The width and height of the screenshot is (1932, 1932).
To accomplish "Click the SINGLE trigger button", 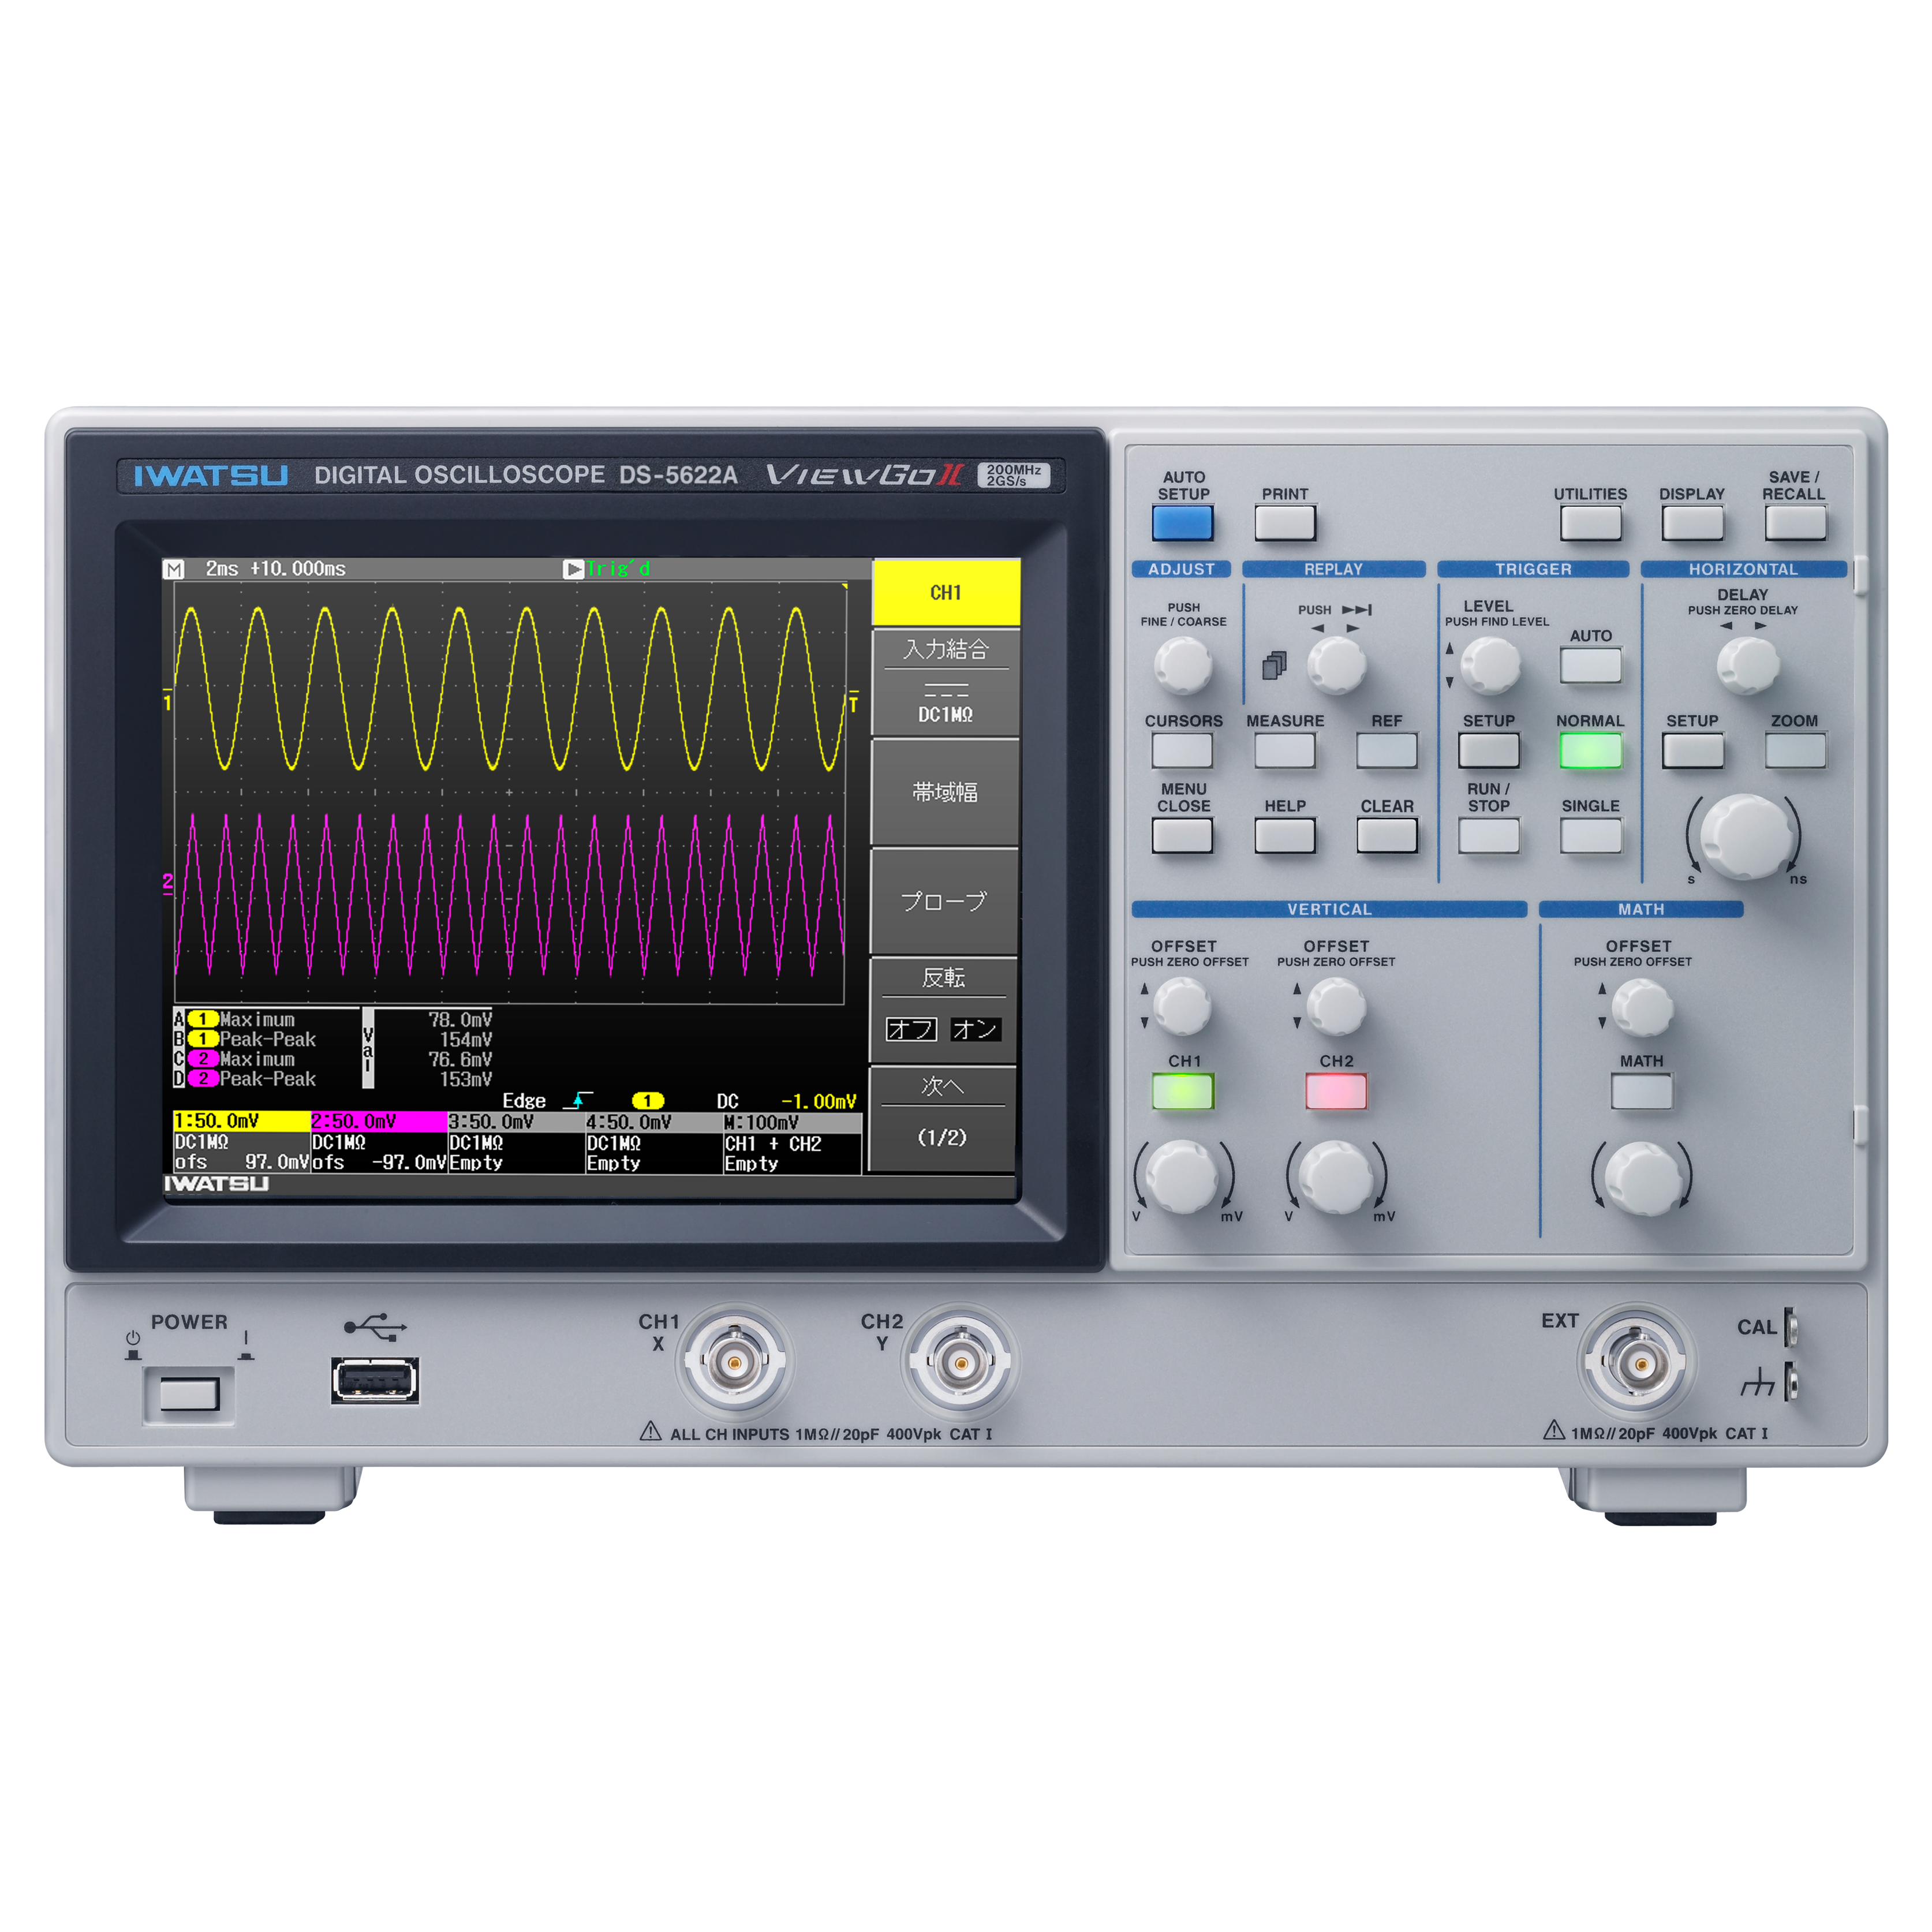I will click(x=1590, y=835).
